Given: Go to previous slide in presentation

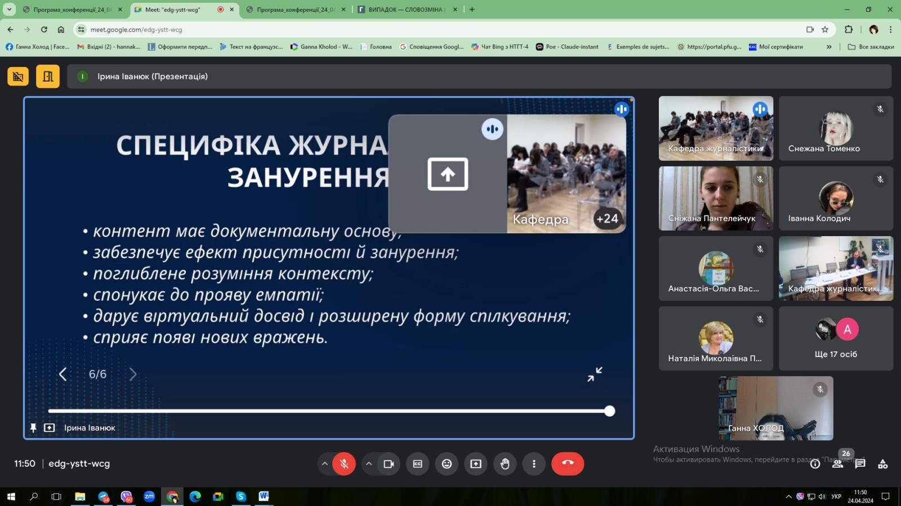Looking at the screenshot, I should (63, 374).
